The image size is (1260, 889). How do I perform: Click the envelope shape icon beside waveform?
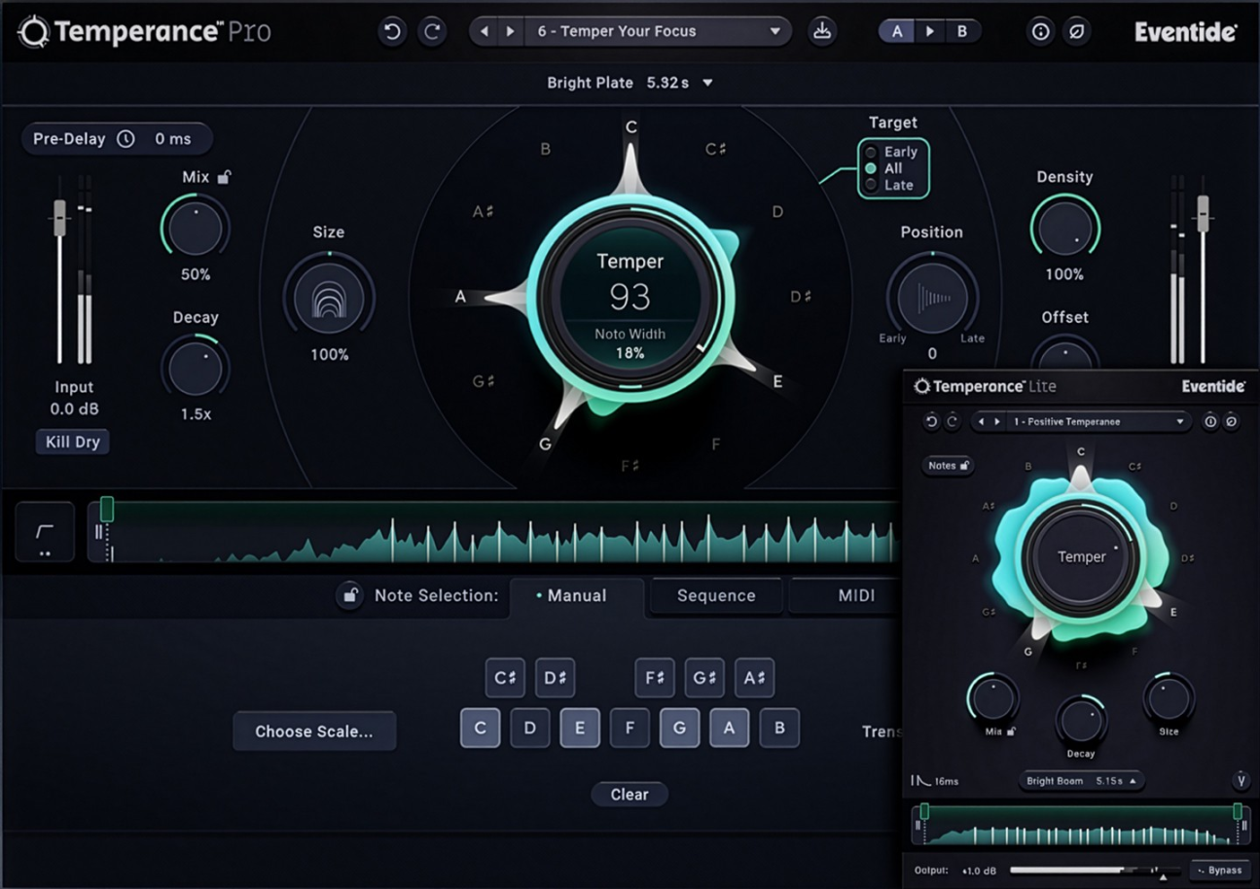[45, 532]
